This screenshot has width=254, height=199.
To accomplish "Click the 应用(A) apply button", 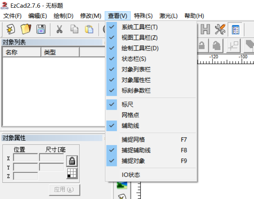I will (x=65, y=190).
